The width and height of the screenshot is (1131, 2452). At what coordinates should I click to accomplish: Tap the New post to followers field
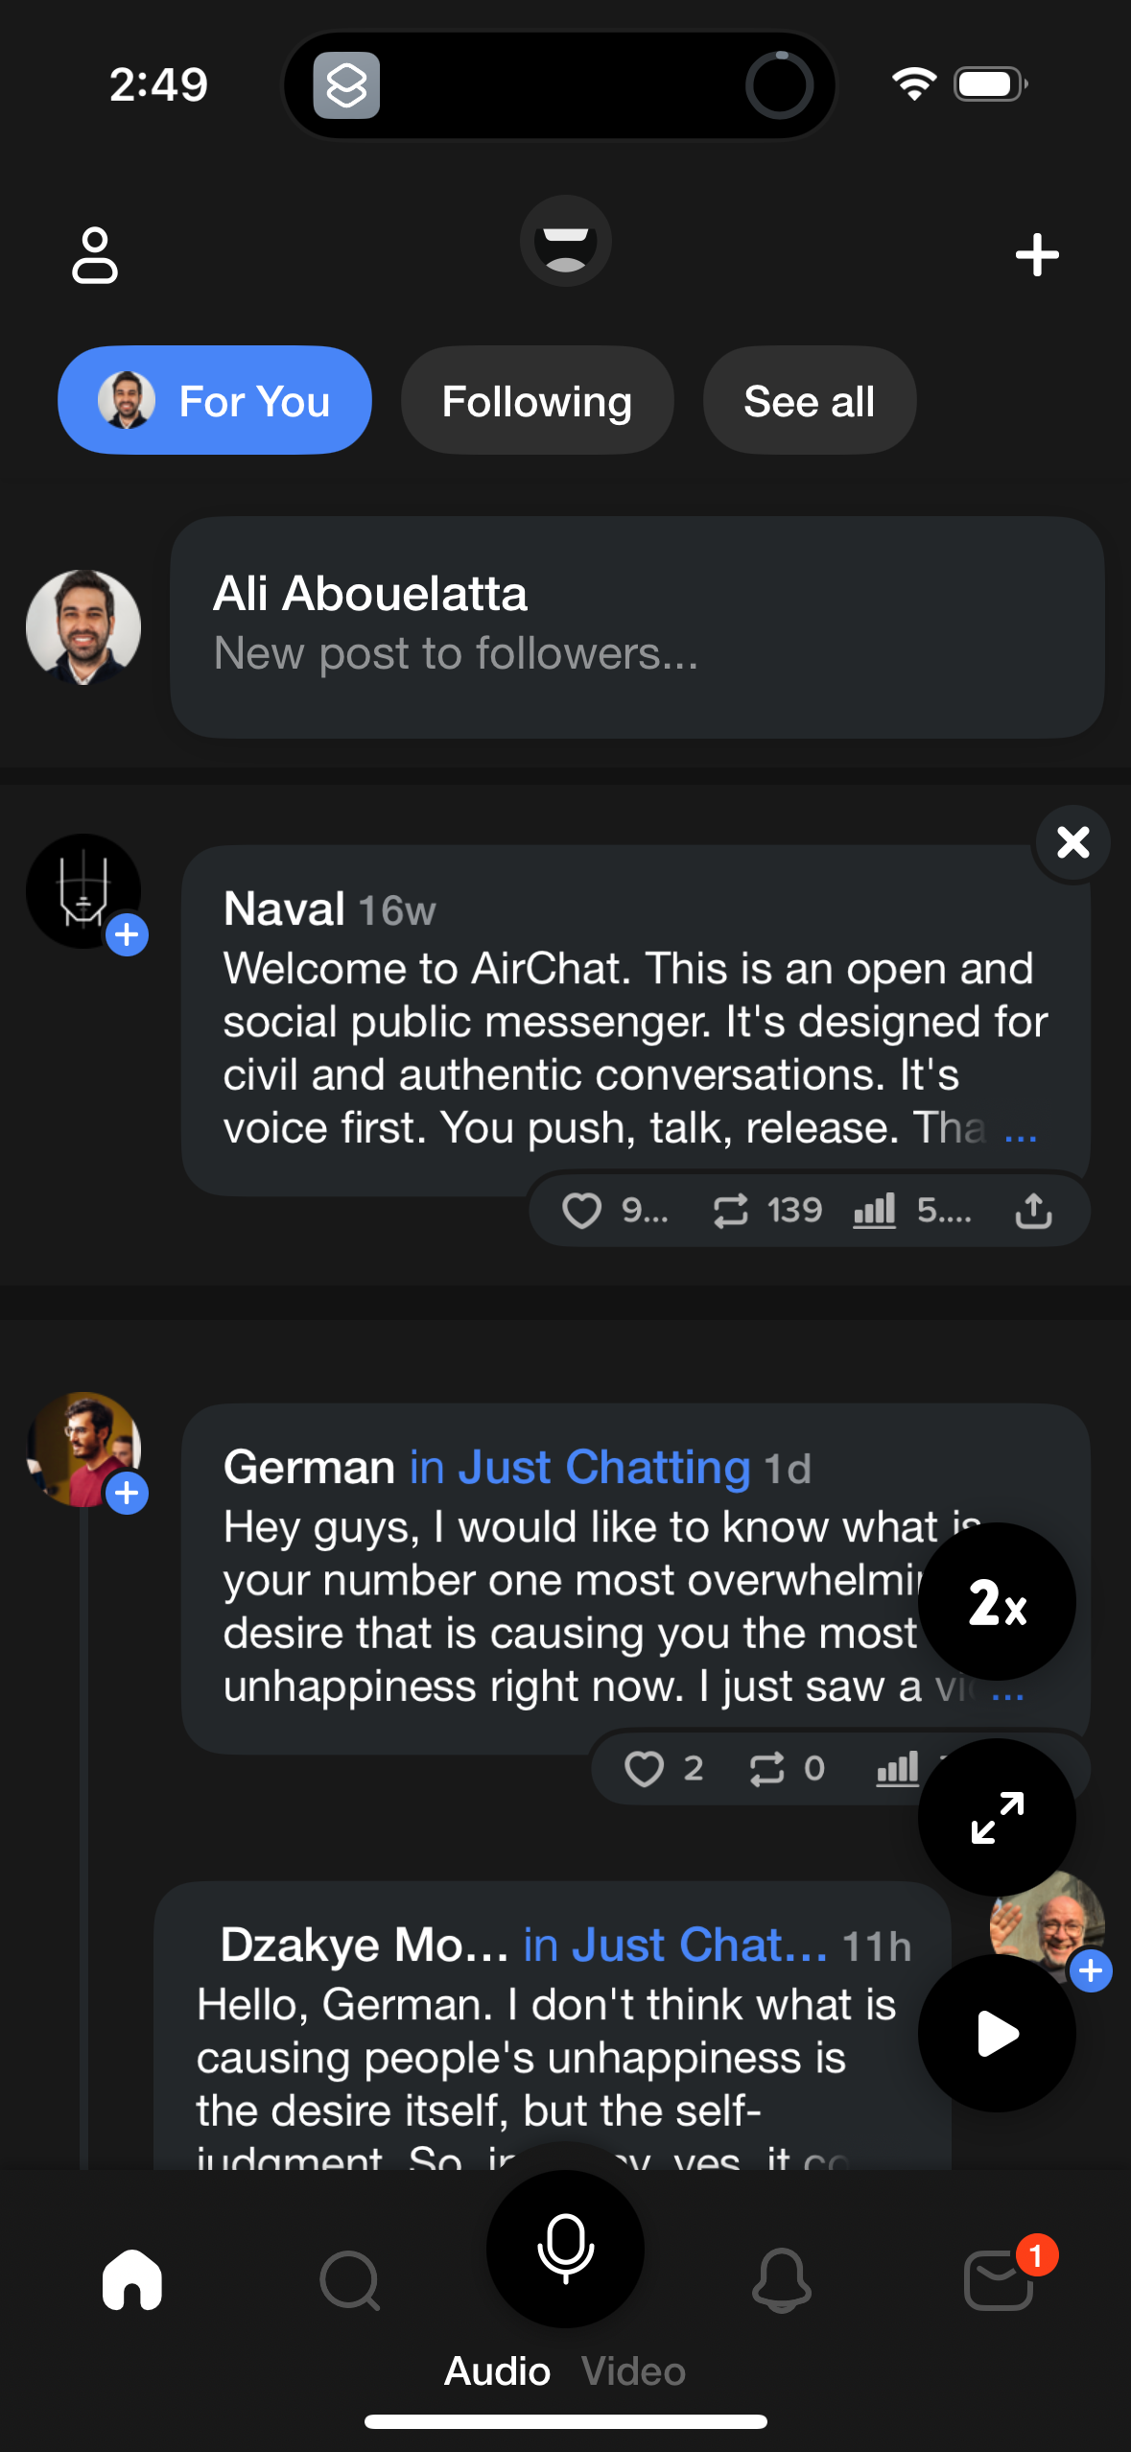pyautogui.click(x=637, y=627)
